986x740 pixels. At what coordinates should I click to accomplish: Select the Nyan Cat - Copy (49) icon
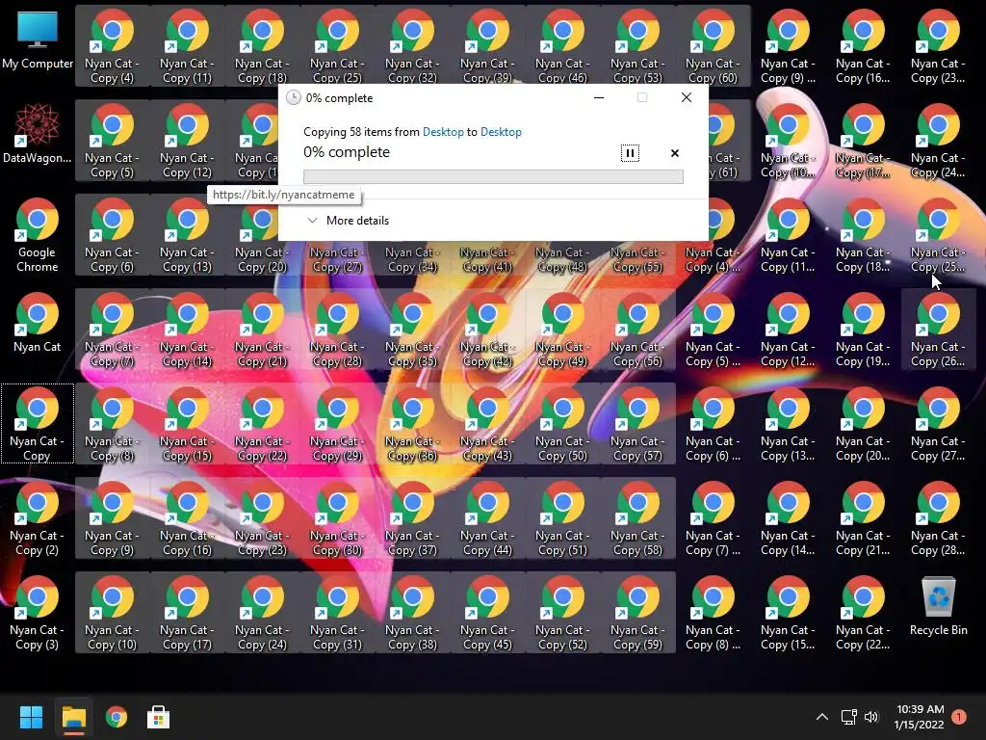562,329
